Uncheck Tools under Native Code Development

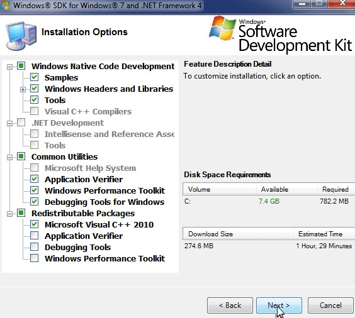pos(35,100)
